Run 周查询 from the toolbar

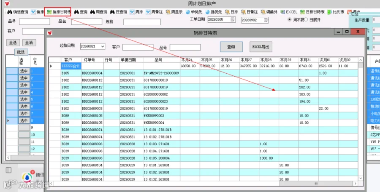(98, 12)
